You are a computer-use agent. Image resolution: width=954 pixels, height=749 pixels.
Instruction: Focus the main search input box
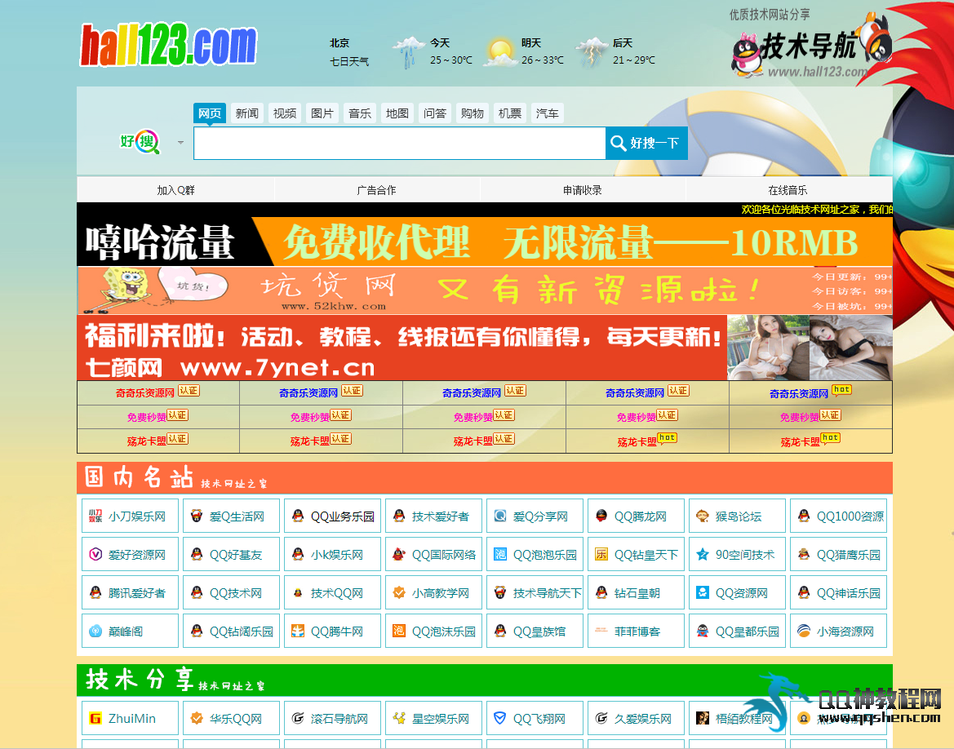400,143
